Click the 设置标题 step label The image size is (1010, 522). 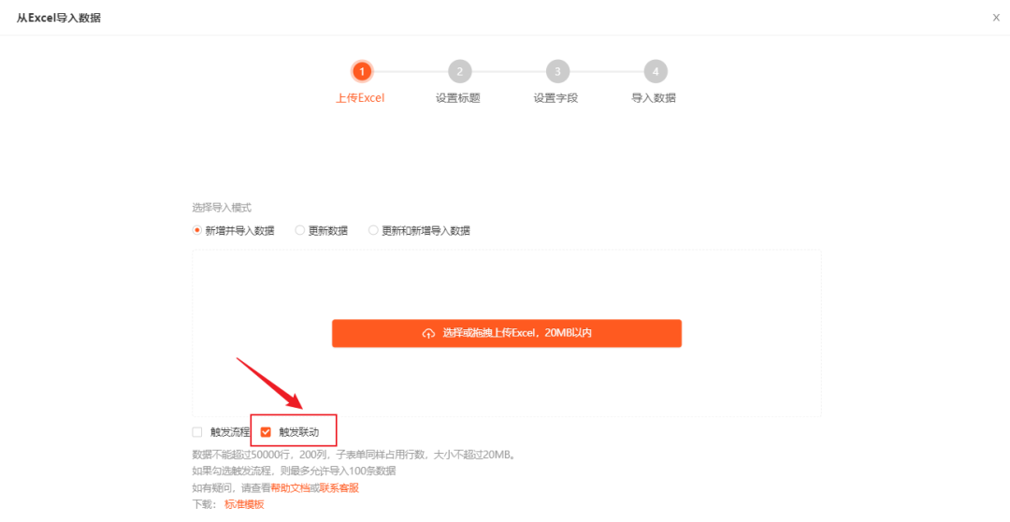[458, 98]
